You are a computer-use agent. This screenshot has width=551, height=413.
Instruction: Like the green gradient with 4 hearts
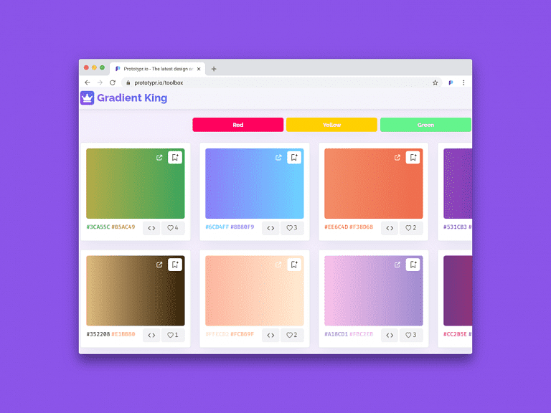coord(173,228)
